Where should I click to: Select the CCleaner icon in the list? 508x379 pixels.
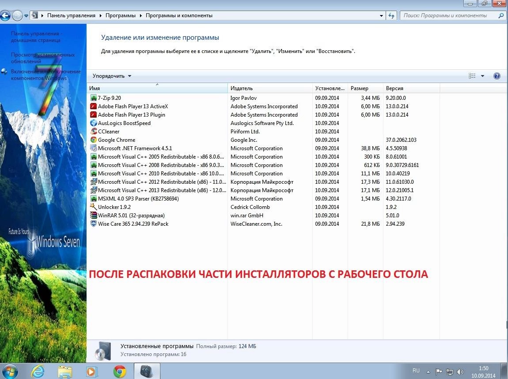point(93,132)
